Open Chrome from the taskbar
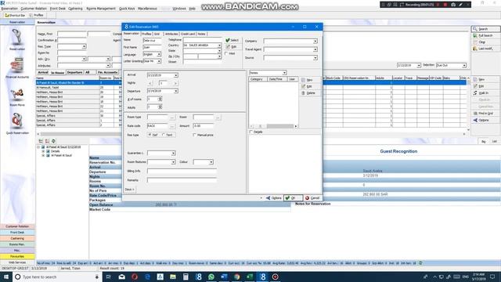 pos(236,277)
